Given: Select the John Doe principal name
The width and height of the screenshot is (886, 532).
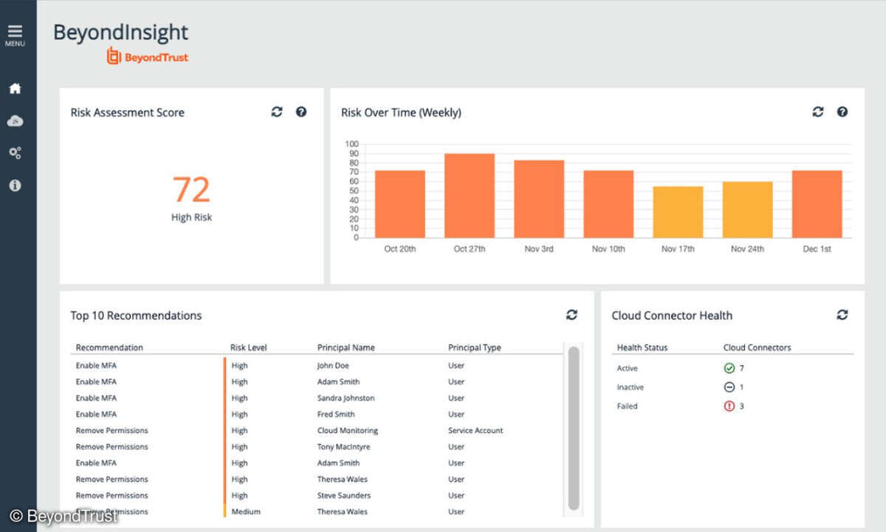Looking at the screenshot, I should (333, 366).
